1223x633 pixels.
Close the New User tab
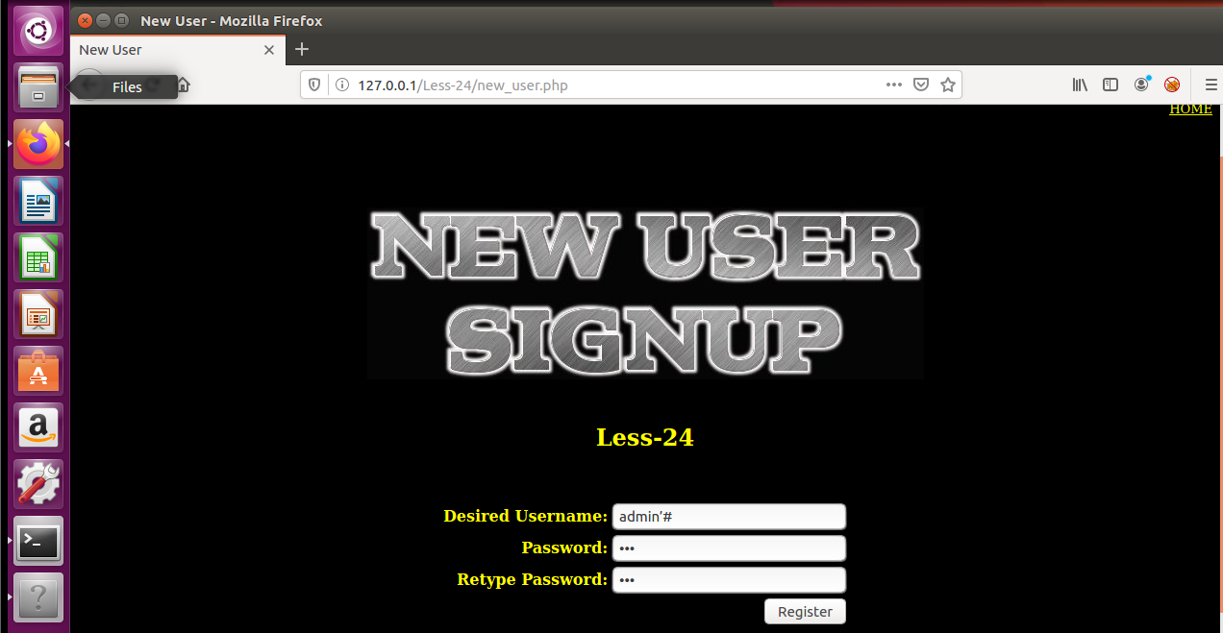pos(269,50)
